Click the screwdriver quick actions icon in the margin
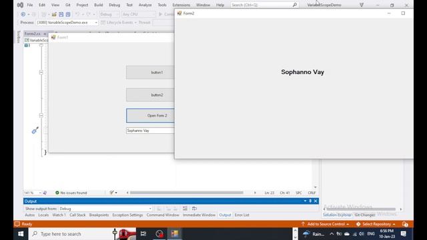 35,131
